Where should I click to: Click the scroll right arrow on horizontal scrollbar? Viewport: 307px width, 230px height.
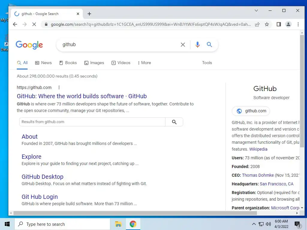click(297, 213)
